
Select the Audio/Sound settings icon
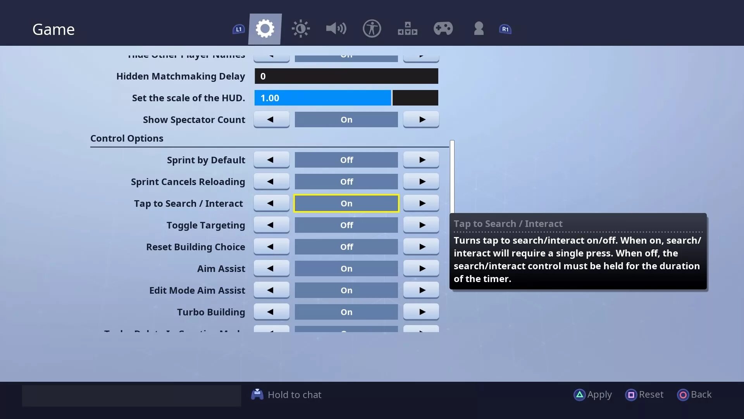pyautogui.click(x=336, y=29)
